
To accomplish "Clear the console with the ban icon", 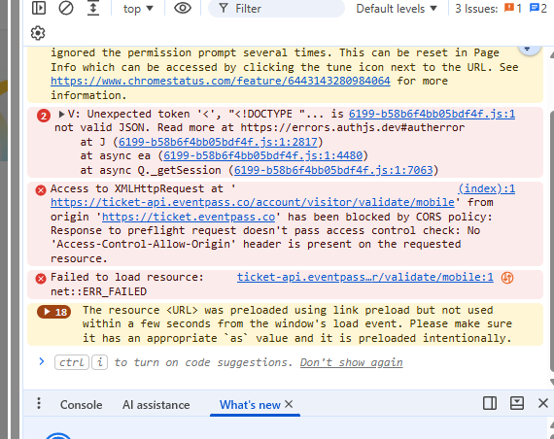I will click(66, 8).
